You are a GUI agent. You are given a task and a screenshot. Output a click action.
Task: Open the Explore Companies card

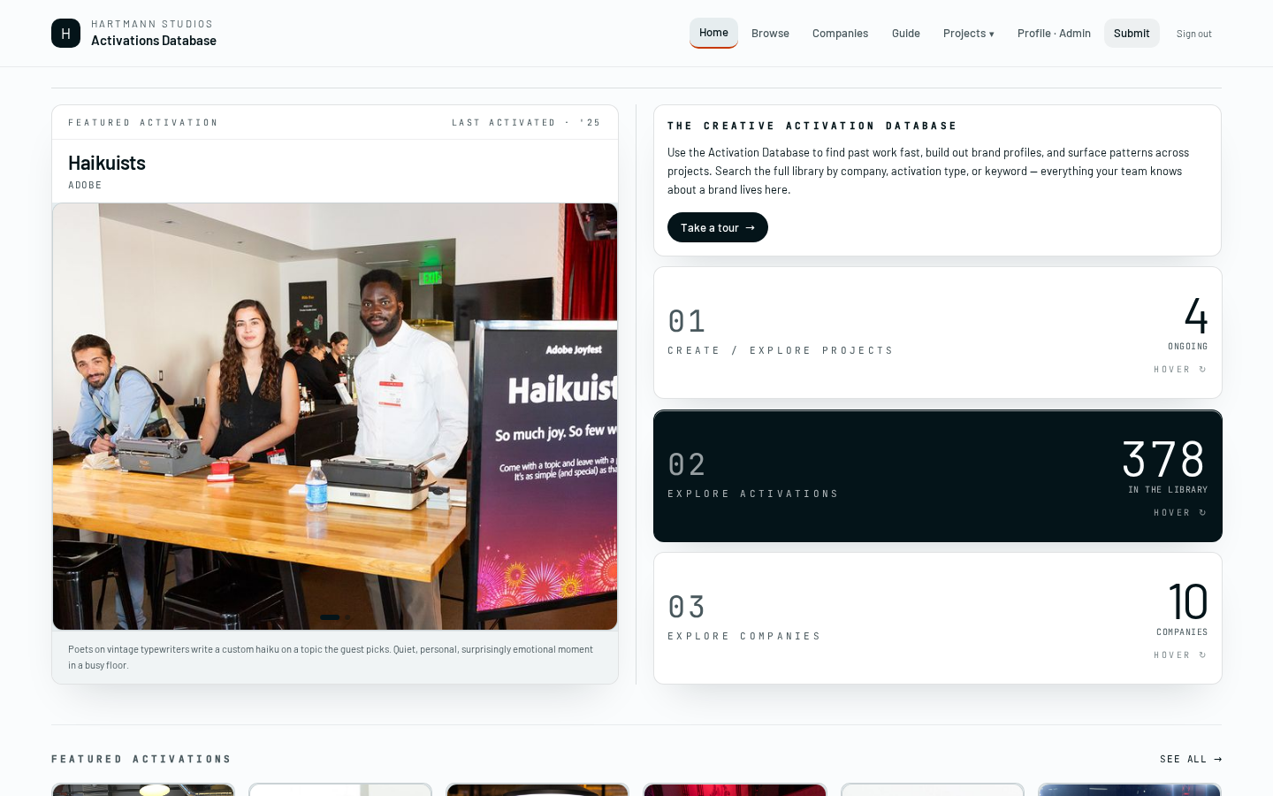[937, 618]
